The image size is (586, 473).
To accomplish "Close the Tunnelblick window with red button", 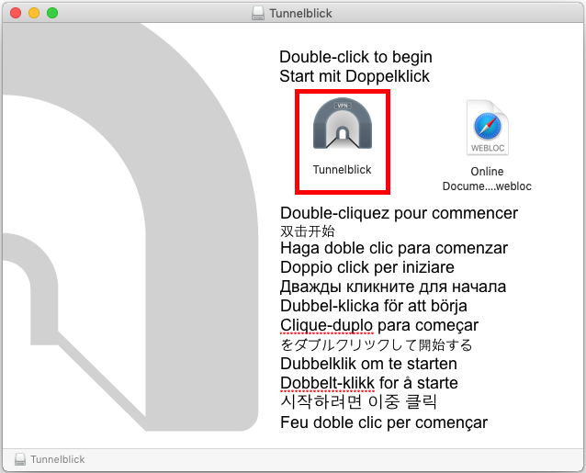I will pyautogui.click(x=16, y=13).
